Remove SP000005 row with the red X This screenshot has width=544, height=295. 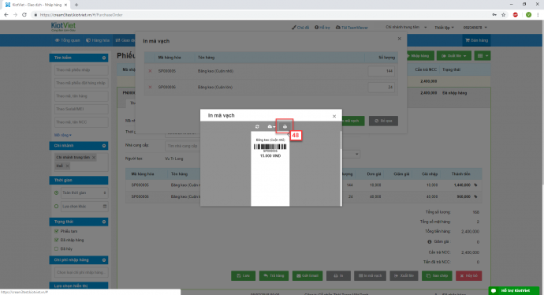coord(150,71)
